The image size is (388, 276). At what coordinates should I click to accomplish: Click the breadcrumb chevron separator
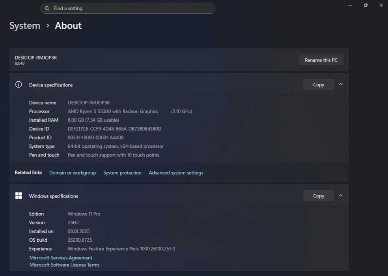48,26
